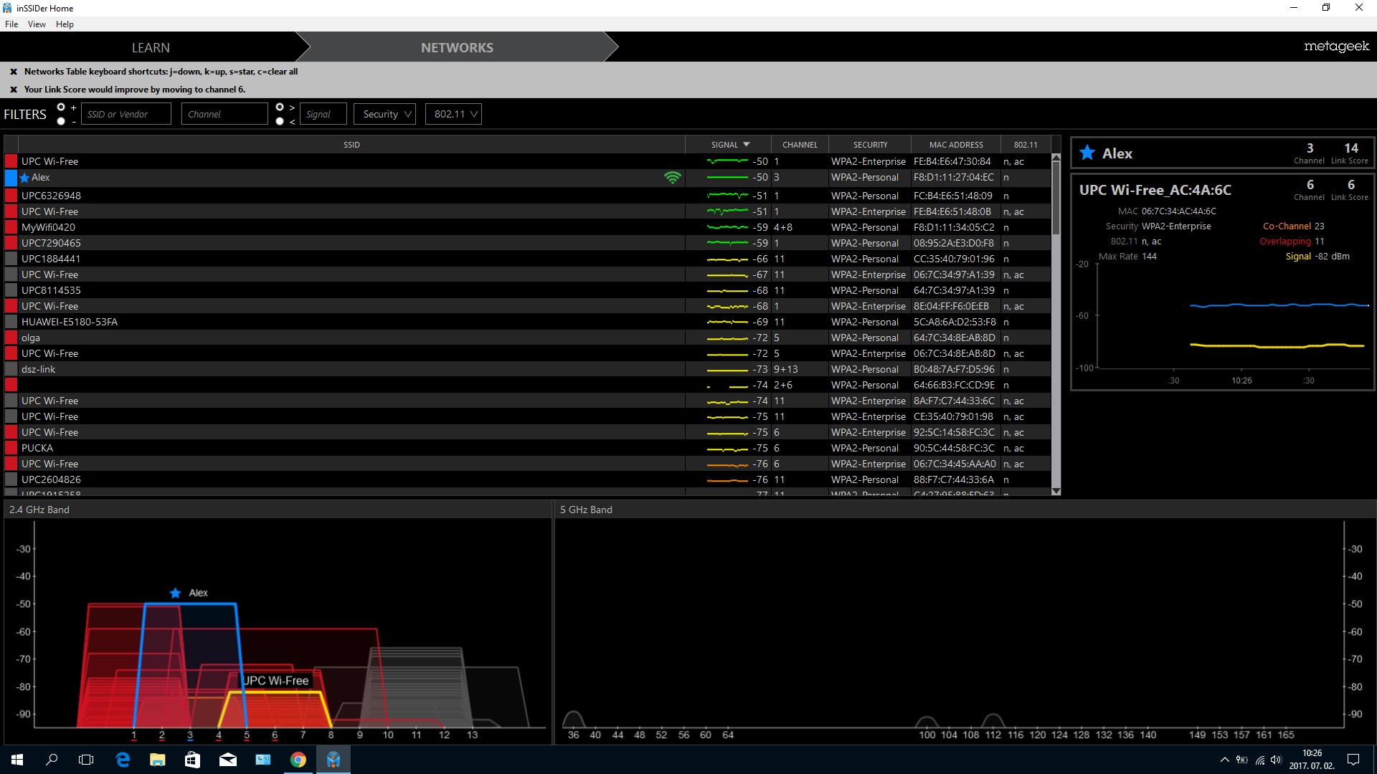Sort by the SIGNAL column header arrow
Image resolution: width=1377 pixels, height=774 pixels.
(746, 145)
